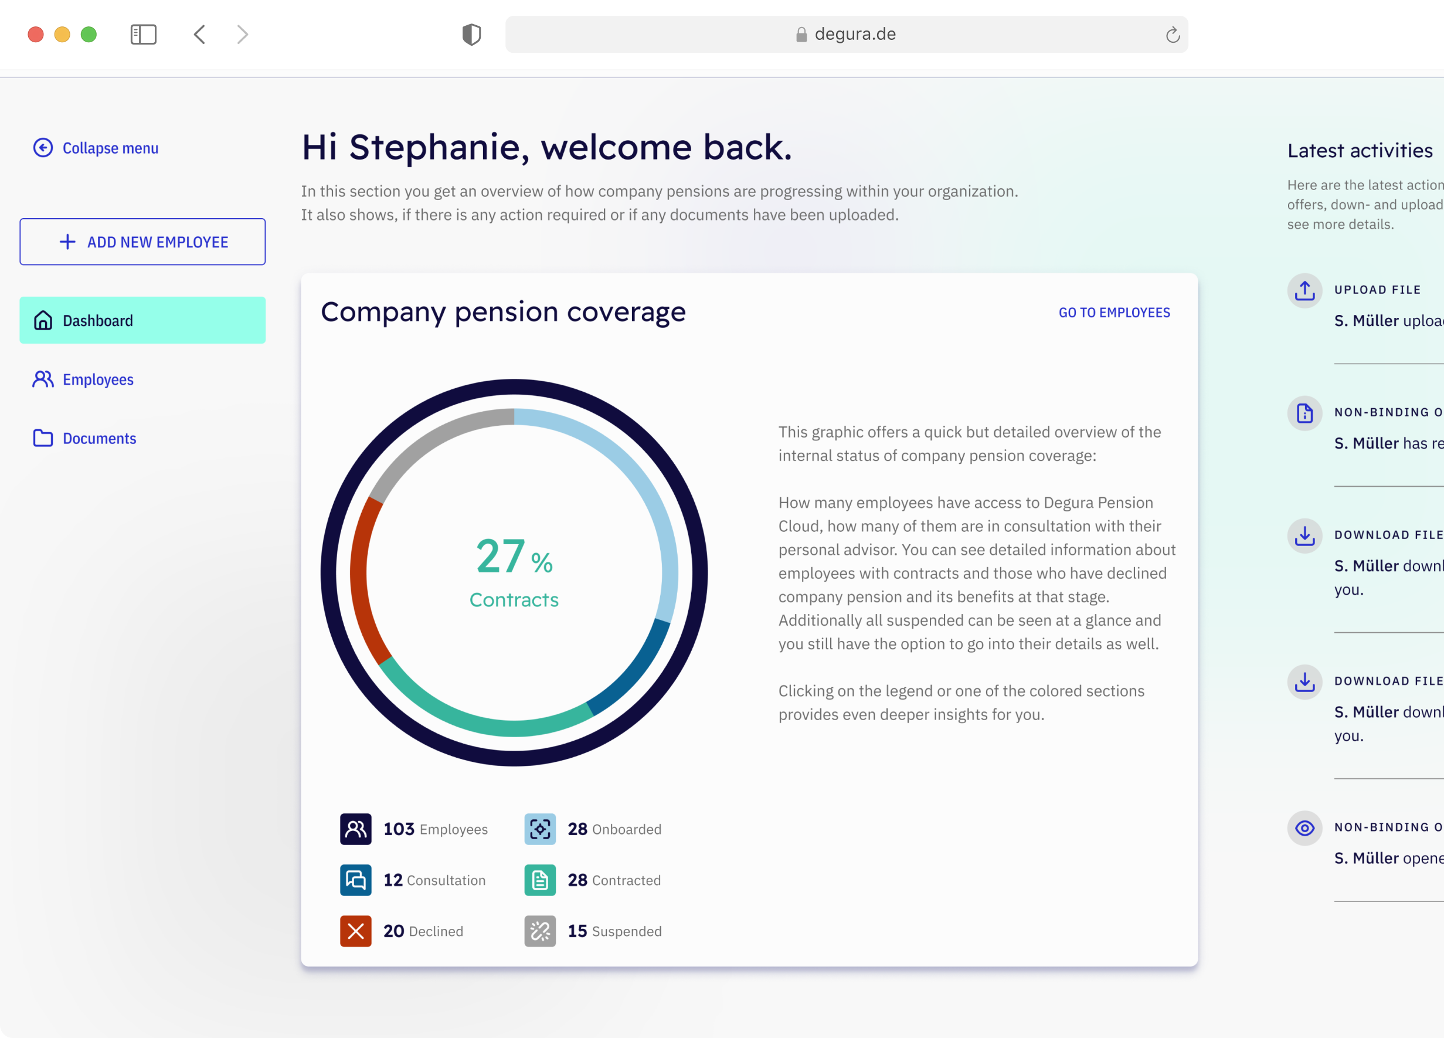This screenshot has width=1444, height=1038.
Task: Click the first Download File activity icon
Action: [x=1304, y=535]
